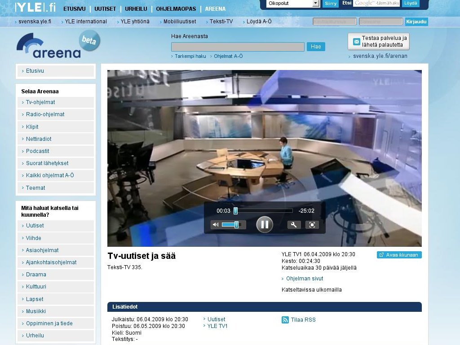
Task: Open Avaa ikkunaan popup button
Action: 399,255
